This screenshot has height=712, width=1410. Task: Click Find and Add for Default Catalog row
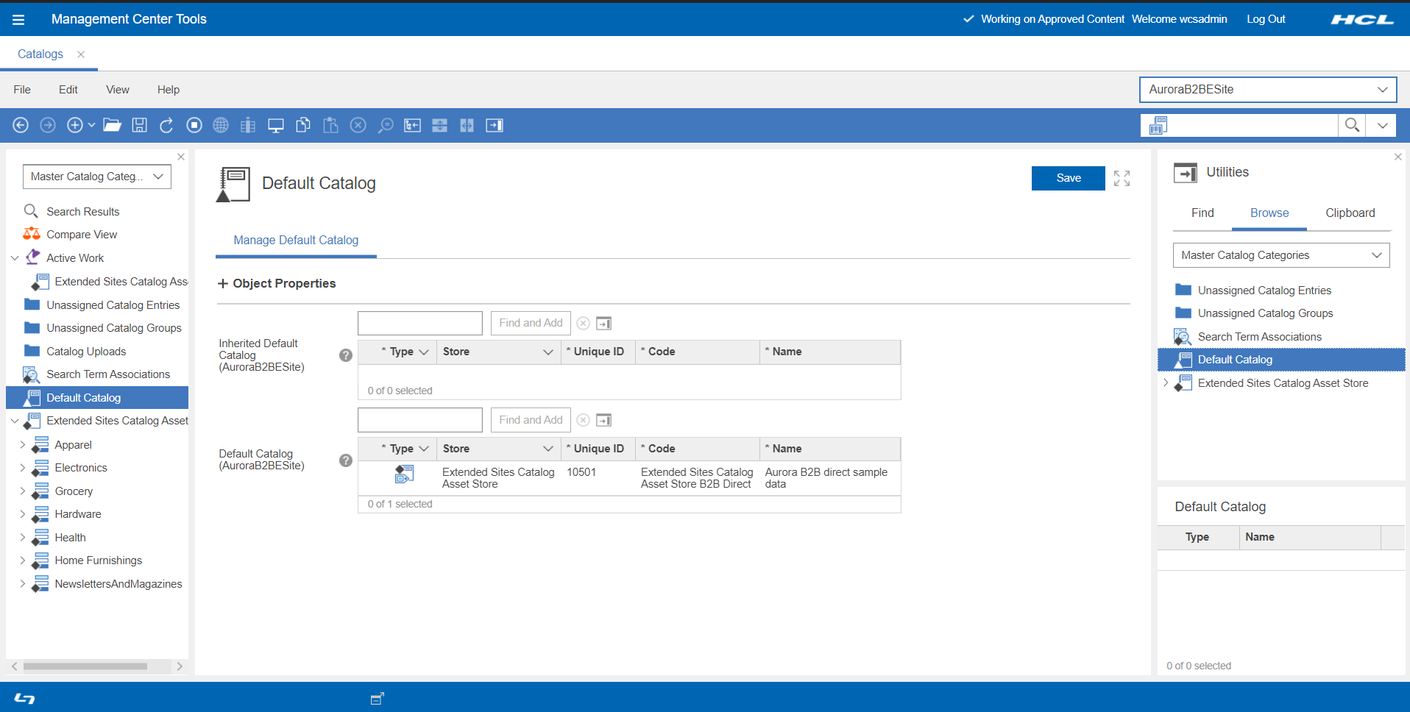(531, 420)
